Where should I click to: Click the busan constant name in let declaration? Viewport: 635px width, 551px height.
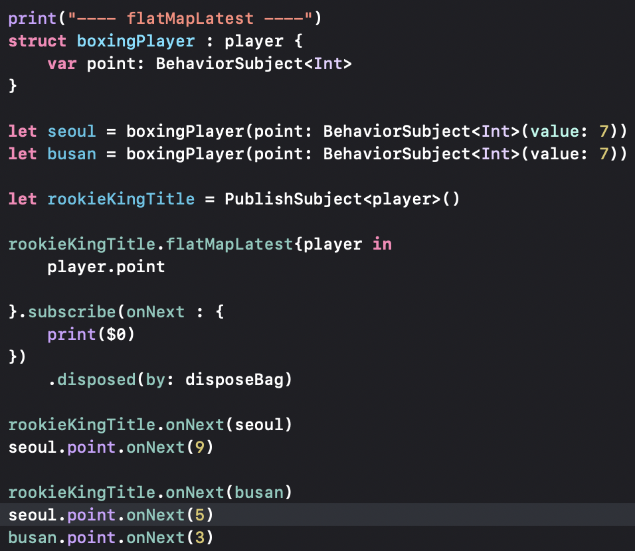72,154
